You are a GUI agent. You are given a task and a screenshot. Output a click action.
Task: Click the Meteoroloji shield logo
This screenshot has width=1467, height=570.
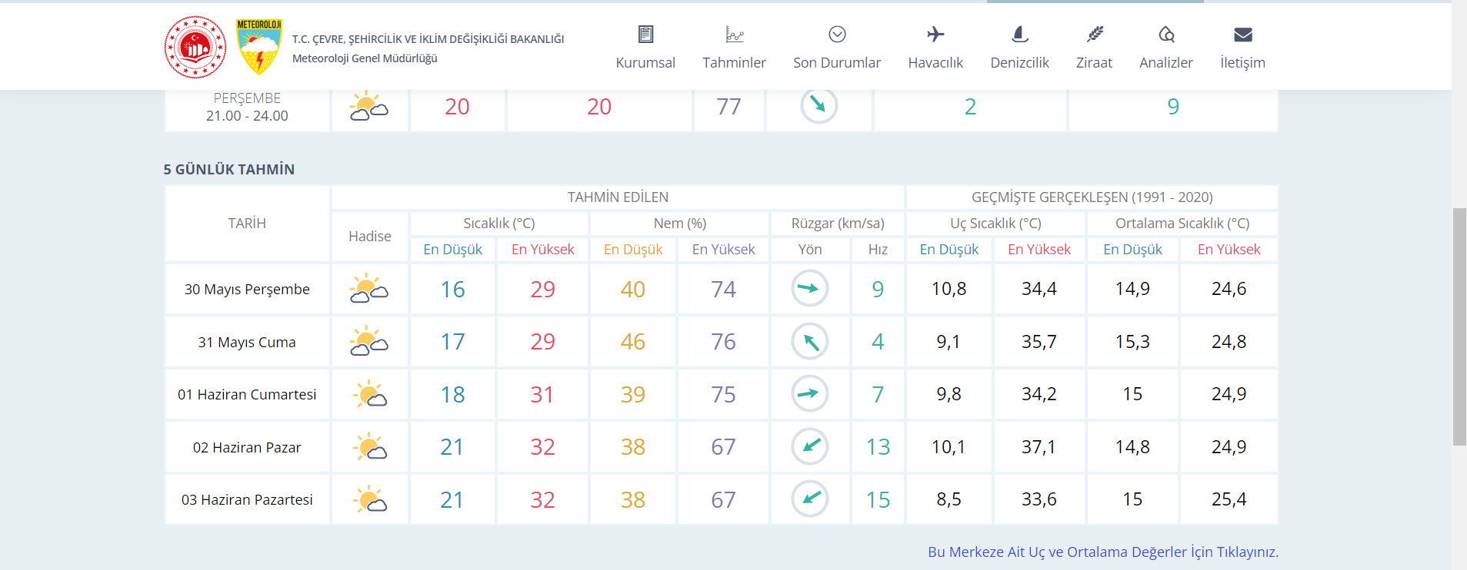[x=259, y=47]
